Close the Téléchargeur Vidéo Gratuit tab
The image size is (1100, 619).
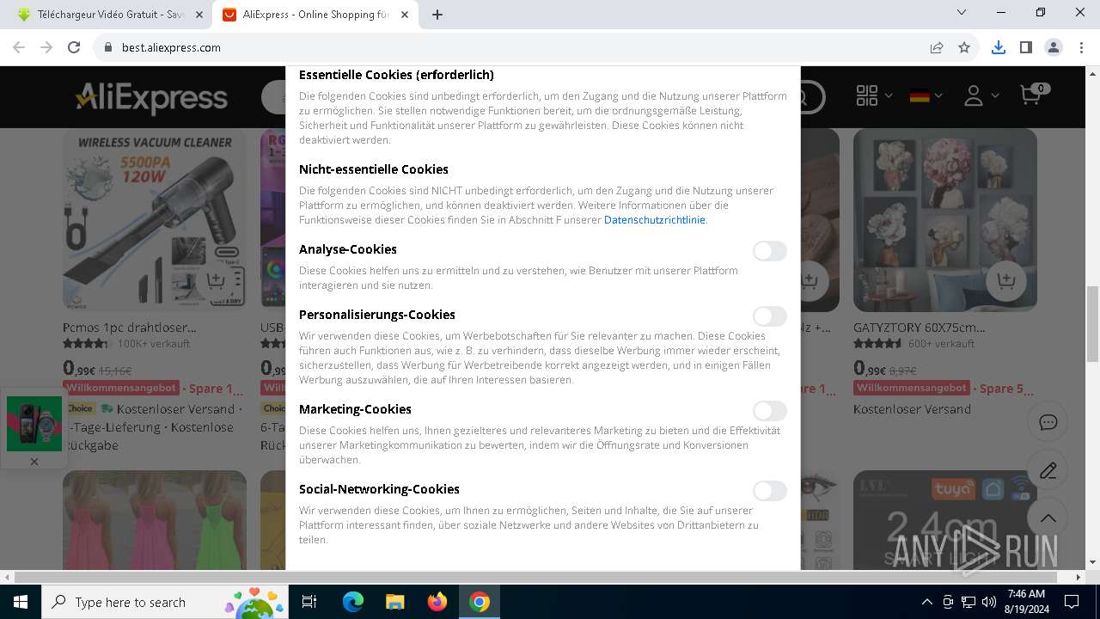click(199, 15)
